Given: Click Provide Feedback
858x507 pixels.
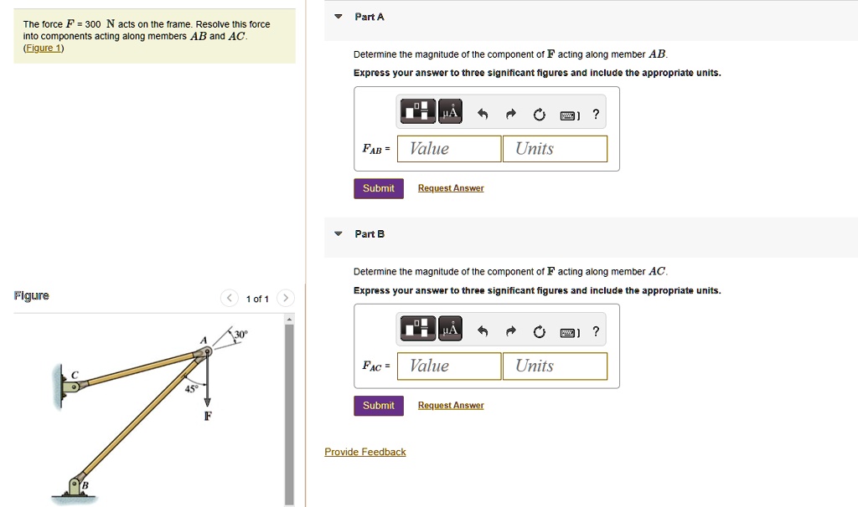Looking at the screenshot, I should 364,451.
